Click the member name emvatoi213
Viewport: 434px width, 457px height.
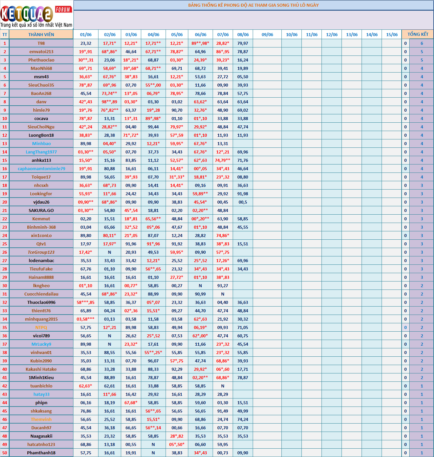tap(41, 51)
